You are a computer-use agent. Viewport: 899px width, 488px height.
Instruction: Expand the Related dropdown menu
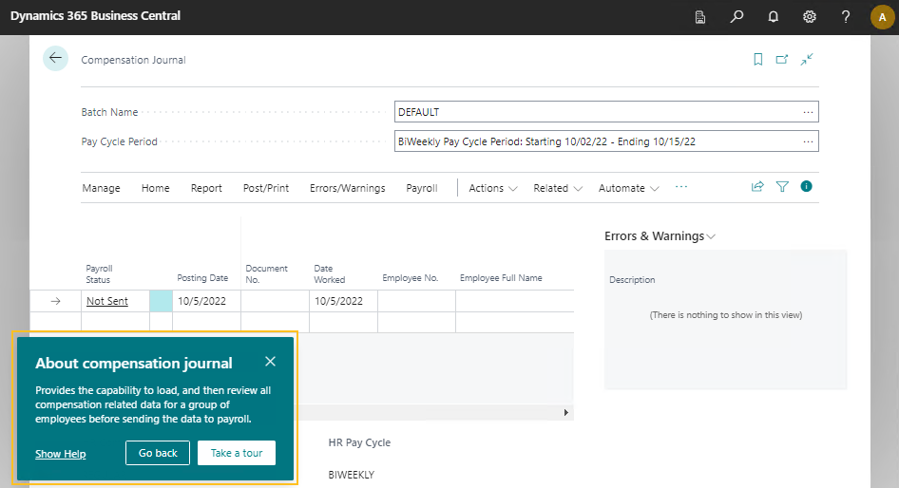(x=557, y=188)
